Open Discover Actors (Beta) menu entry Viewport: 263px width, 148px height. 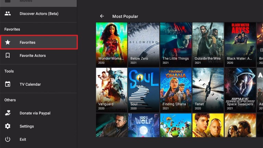[x=38, y=14]
